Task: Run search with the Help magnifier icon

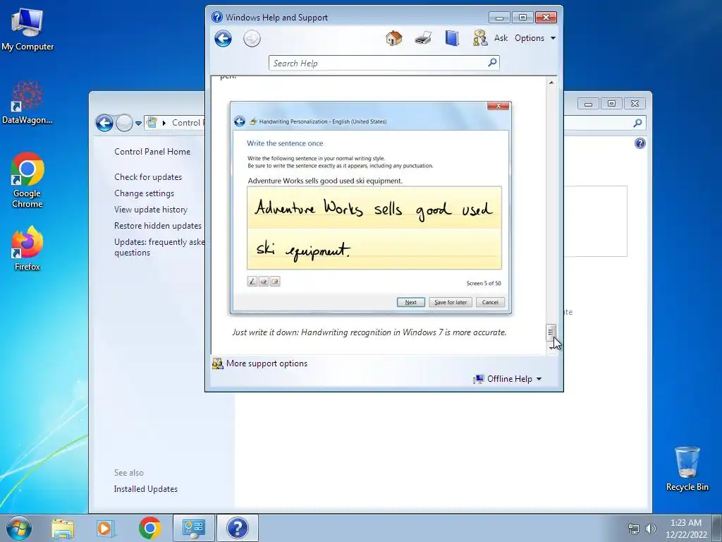Action: (492, 62)
